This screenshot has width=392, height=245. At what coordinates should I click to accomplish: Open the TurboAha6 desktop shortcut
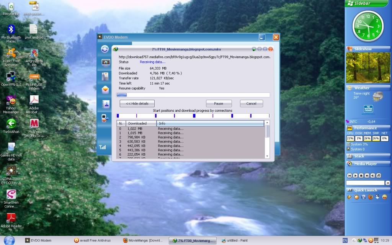click(x=11, y=126)
